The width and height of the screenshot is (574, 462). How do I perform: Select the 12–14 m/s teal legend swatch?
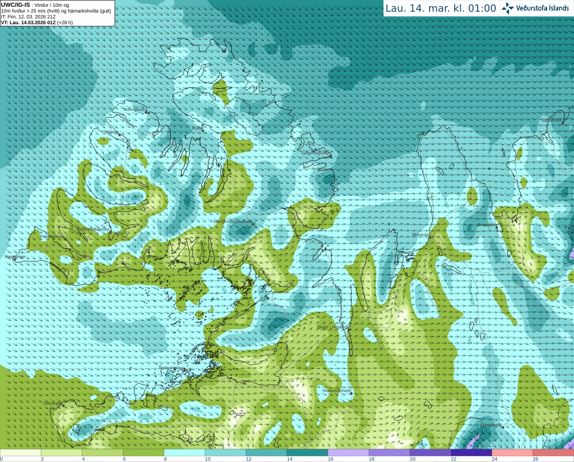(x=266, y=453)
